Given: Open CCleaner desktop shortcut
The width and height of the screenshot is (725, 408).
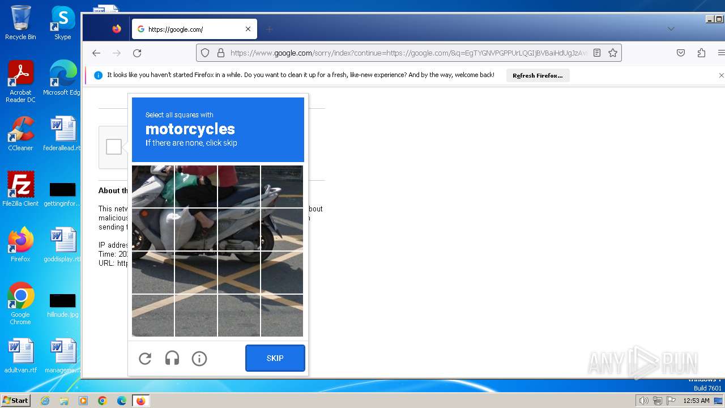Looking at the screenshot, I should (x=20, y=134).
